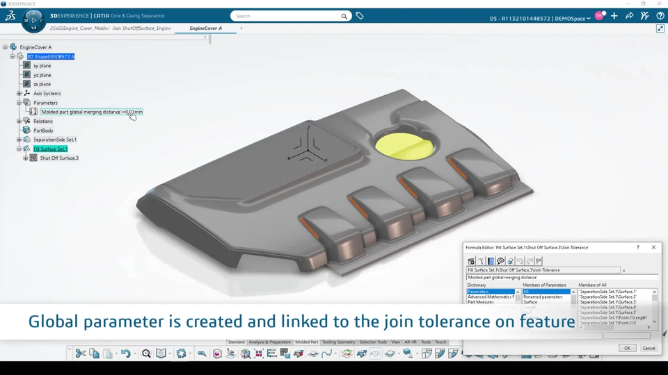Switch to the Standard toolbar tab
This screenshot has height=375, width=668.
[236, 342]
